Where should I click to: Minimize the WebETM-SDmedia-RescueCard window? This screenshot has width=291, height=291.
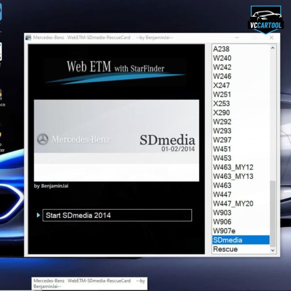(237, 38)
